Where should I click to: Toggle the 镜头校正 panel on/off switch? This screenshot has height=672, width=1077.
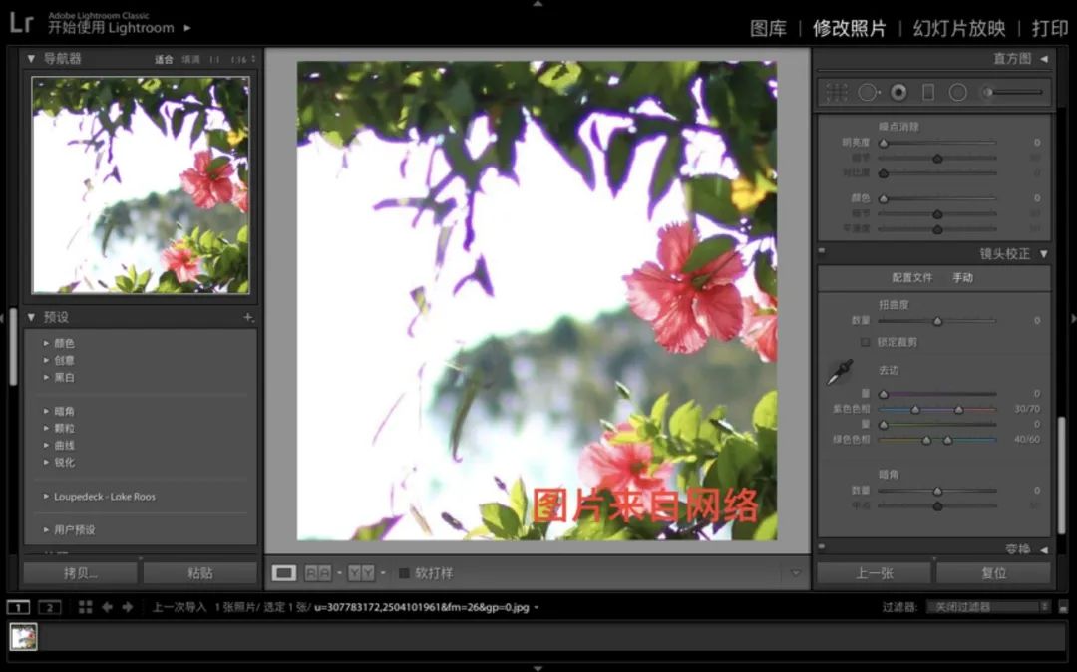(823, 253)
